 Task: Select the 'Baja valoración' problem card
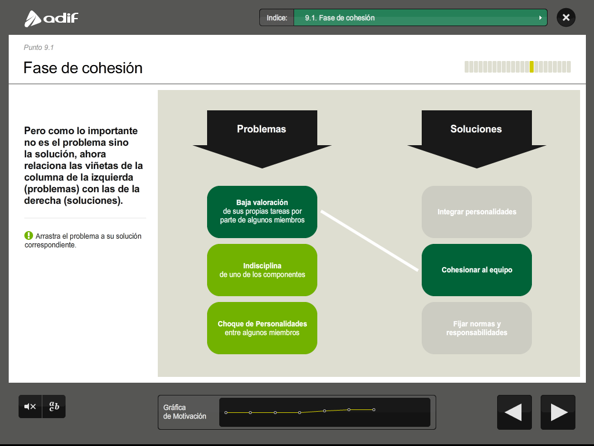[x=262, y=212]
